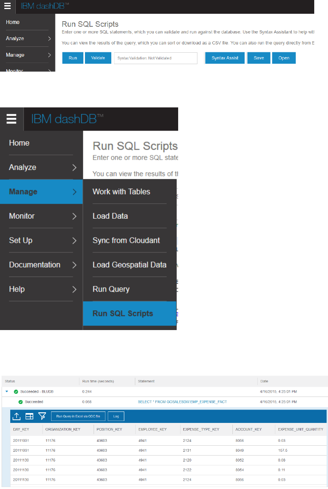Click green check icon of the 0.058 Succeeded row
The height and width of the screenshot is (489, 328).
[20, 402]
